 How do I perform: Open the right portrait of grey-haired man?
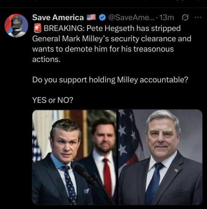point(160,157)
